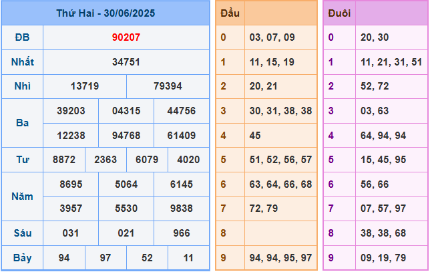430x272 pixels.
Task: Click the ĐB row label
Action: coord(22,37)
